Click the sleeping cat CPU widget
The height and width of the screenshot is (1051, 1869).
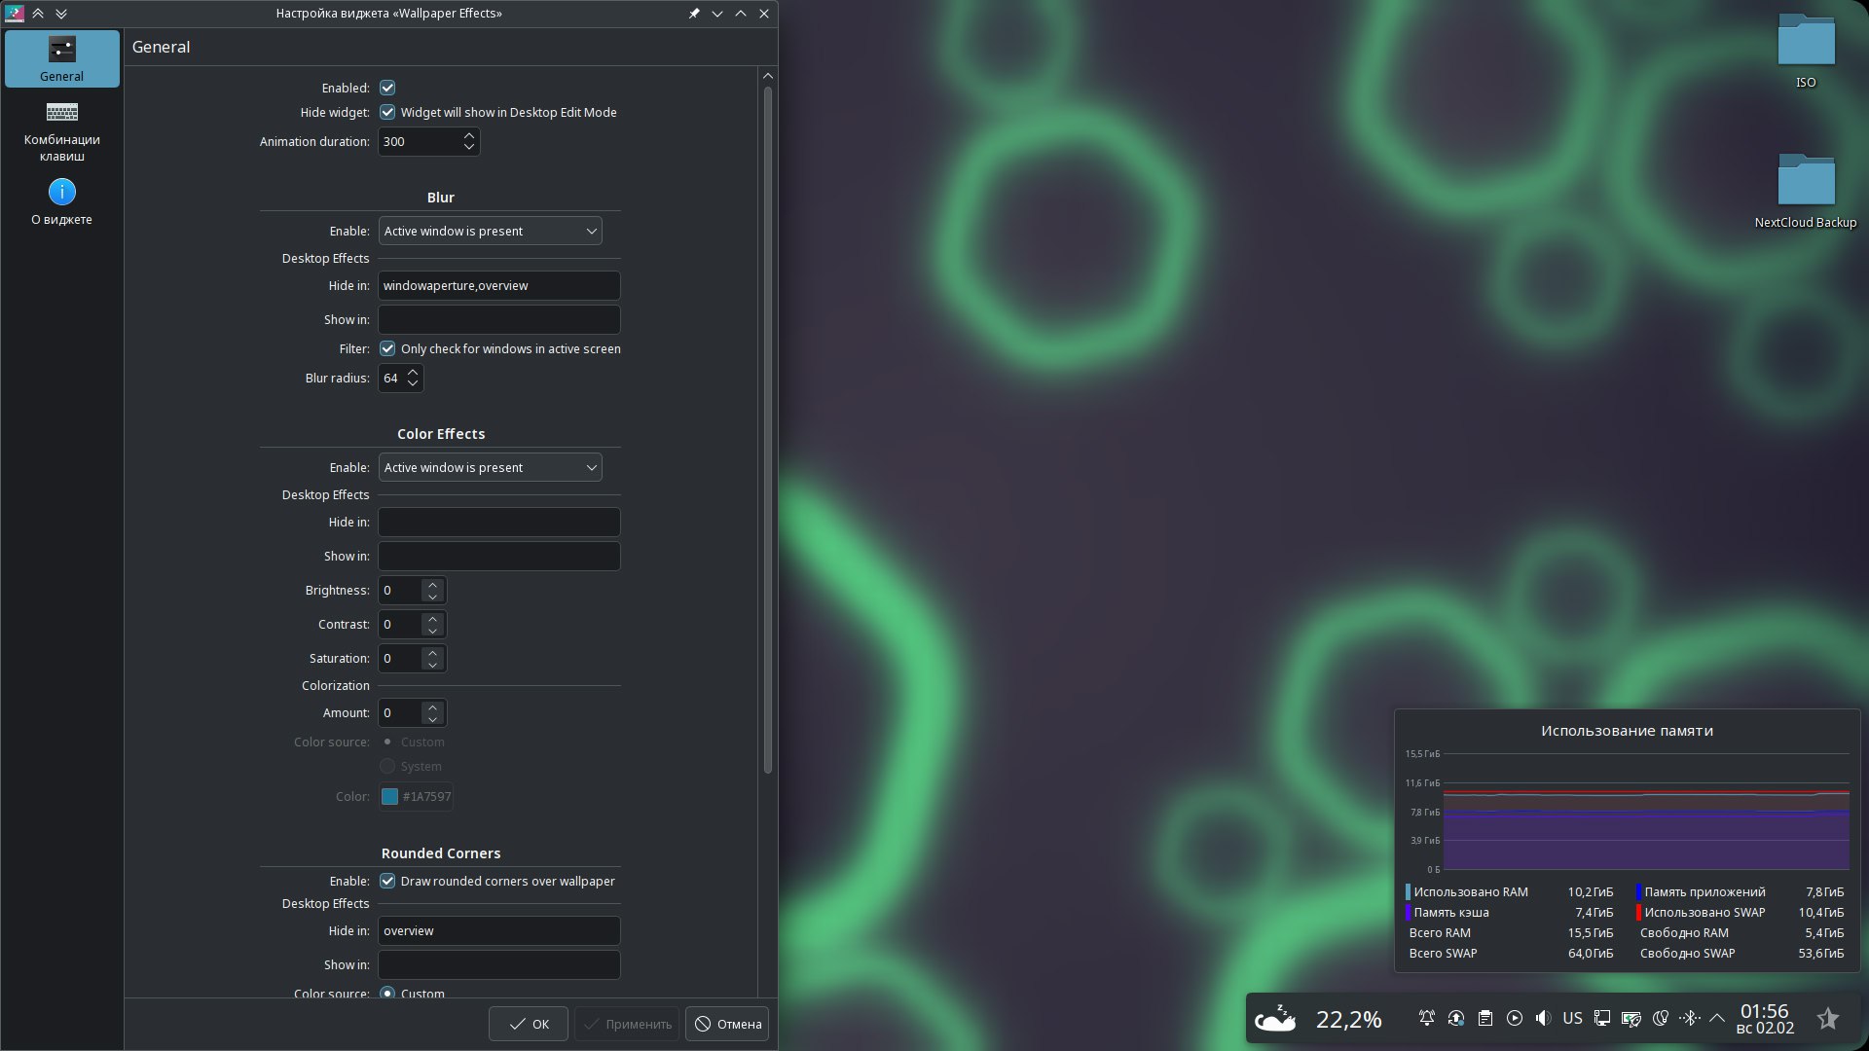click(x=1274, y=1018)
